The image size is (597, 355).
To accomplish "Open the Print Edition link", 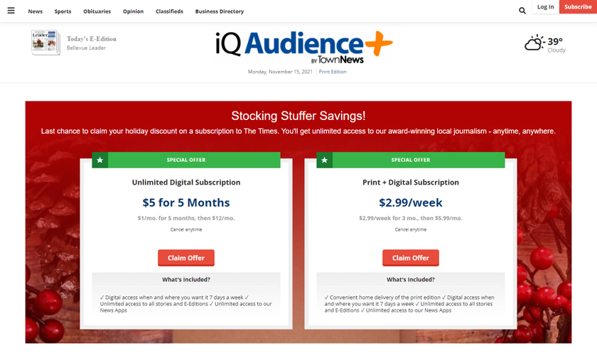I will coord(333,72).
